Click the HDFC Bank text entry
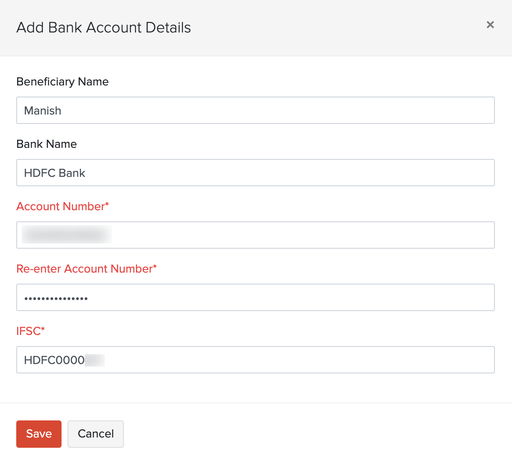512x464 pixels. pos(54,173)
